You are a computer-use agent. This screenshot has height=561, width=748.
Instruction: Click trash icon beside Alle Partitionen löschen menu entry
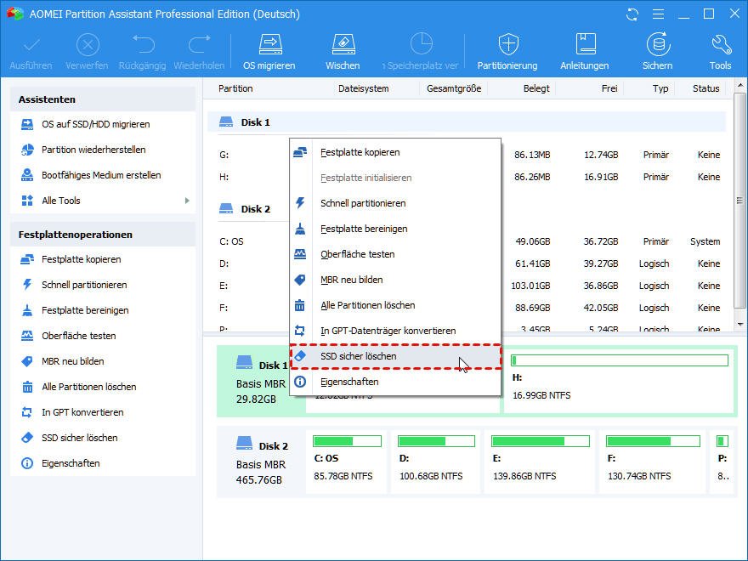click(x=300, y=305)
